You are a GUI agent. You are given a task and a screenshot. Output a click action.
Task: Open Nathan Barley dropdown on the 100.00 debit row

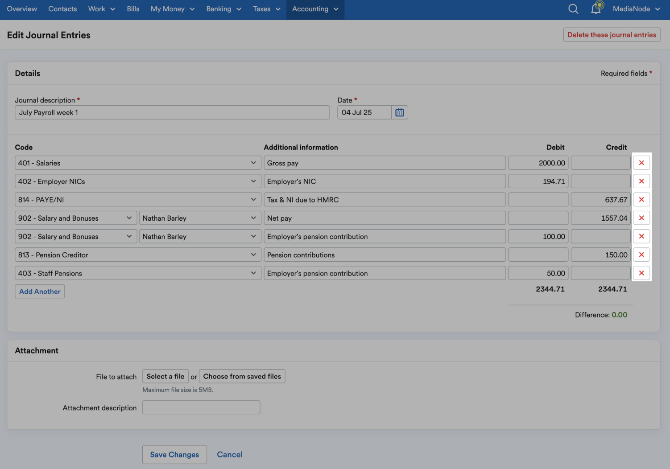[x=200, y=236]
